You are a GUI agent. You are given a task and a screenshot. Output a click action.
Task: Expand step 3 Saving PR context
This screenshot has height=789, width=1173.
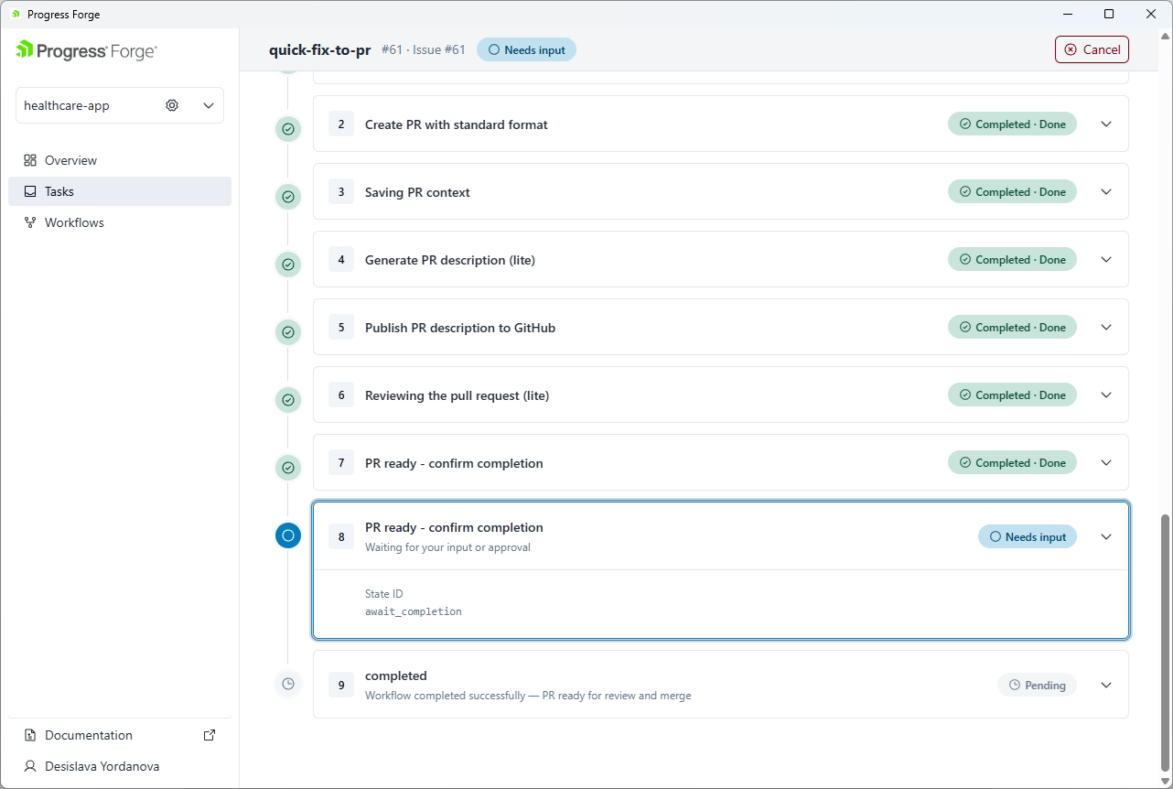(1106, 191)
